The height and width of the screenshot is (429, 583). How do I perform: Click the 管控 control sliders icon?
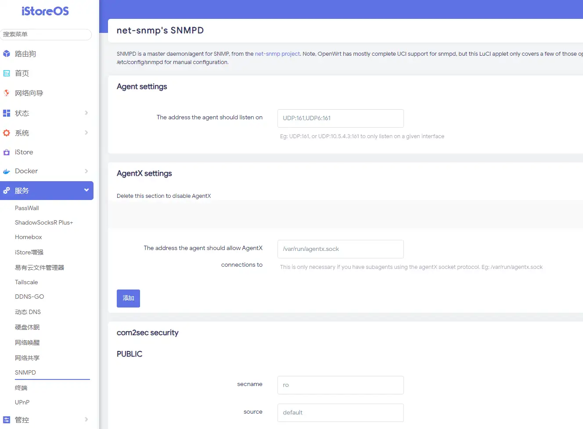point(7,420)
